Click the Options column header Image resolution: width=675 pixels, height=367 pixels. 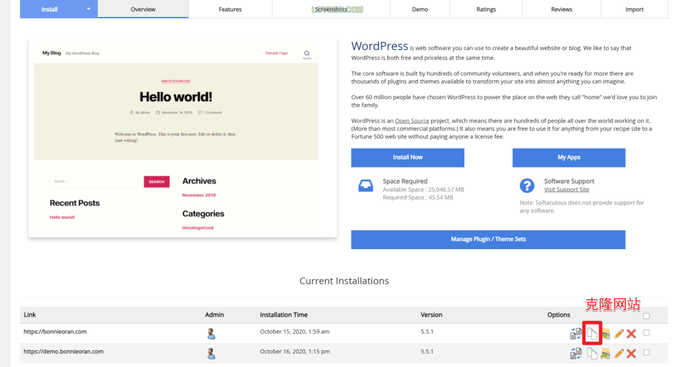(x=559, y=315)
